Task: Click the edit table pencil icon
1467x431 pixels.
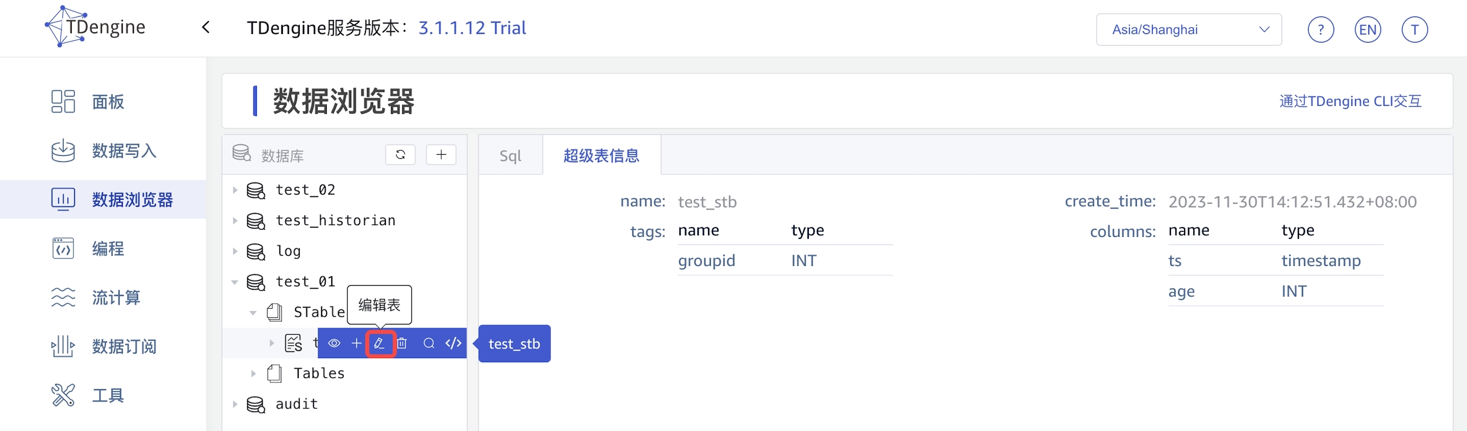Action: coord(379,343)
